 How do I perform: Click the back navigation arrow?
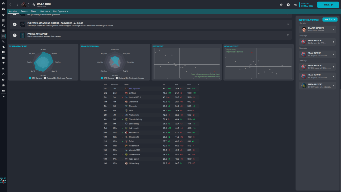10,5
